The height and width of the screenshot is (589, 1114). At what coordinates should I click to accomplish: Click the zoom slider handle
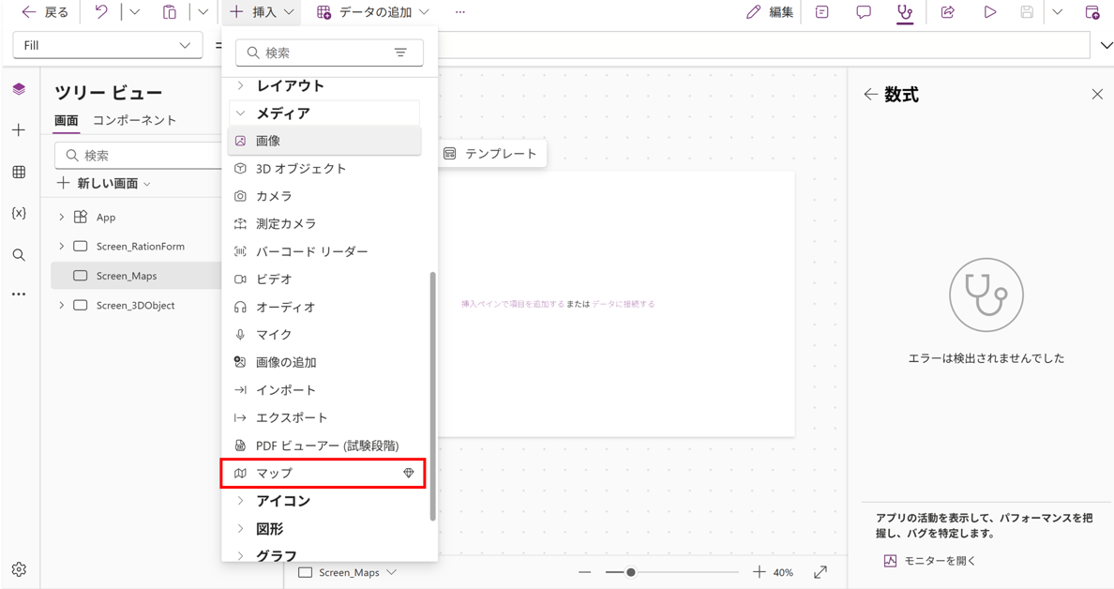click(631, 572)
